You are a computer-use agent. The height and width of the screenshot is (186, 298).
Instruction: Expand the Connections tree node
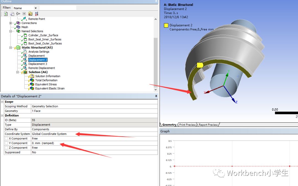[11, 23]
